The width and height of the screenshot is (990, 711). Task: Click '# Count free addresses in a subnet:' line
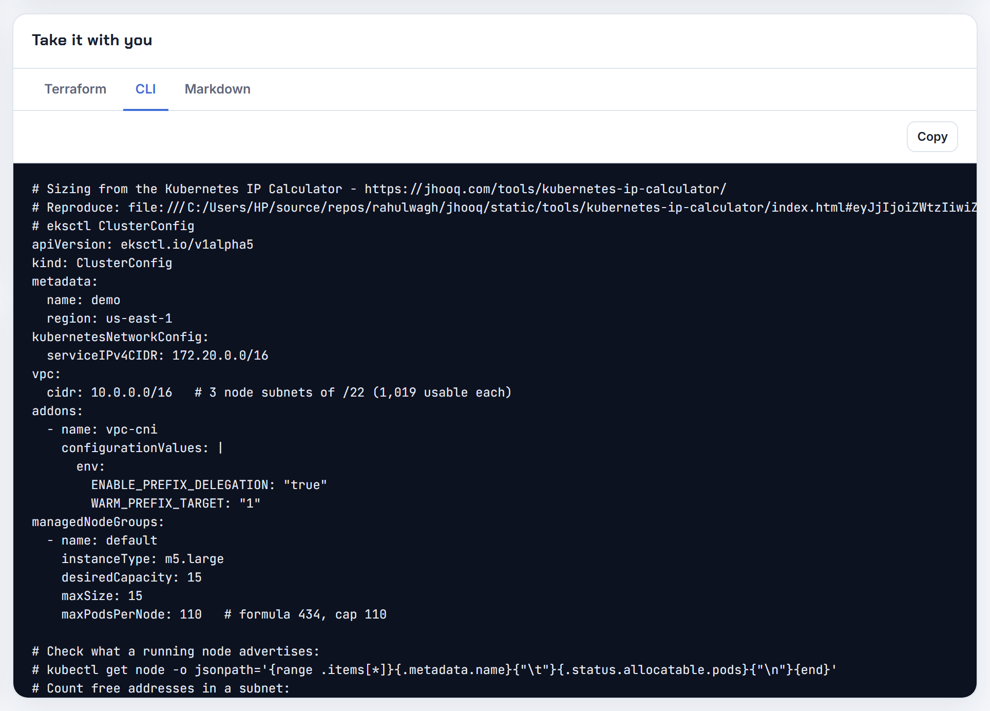coord(161,688)
